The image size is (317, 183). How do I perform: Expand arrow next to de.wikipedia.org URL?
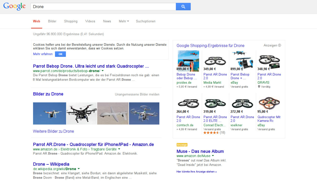79,169
